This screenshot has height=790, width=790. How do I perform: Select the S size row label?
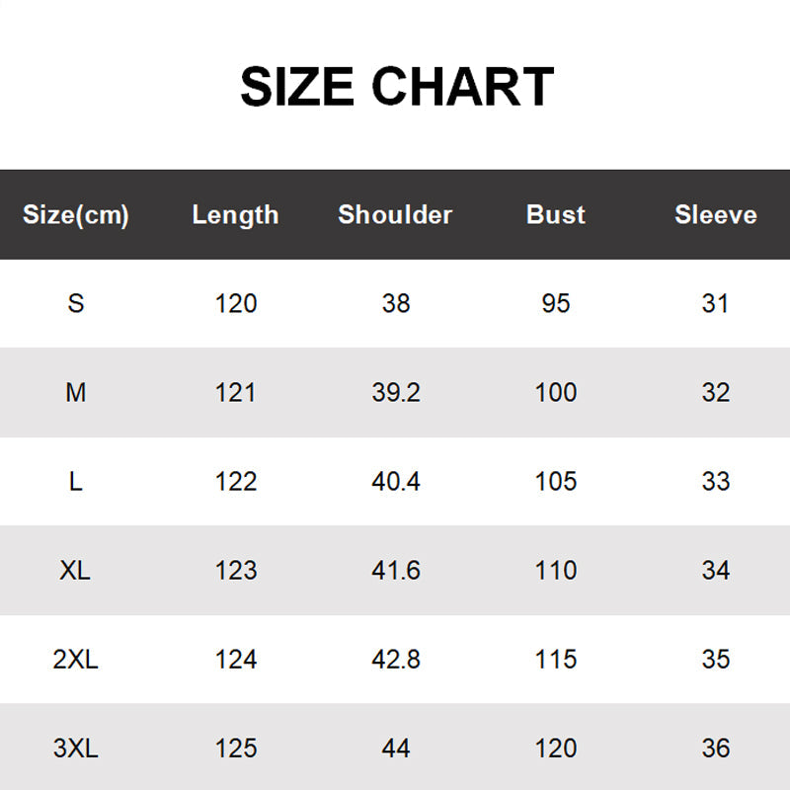pos(76,303)
